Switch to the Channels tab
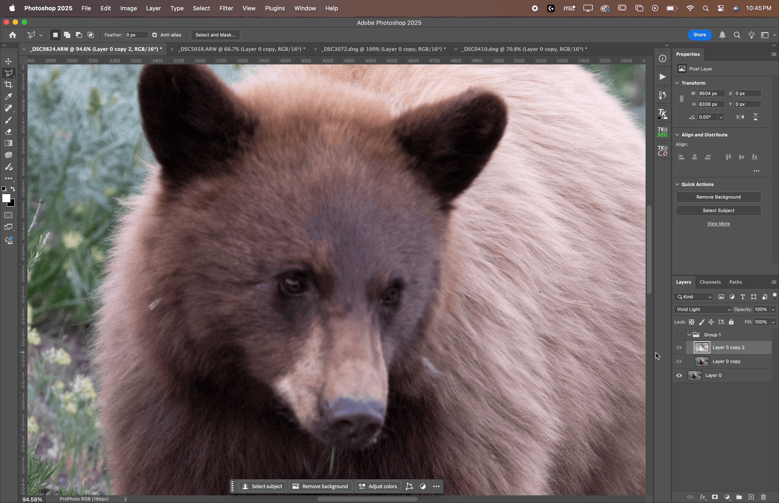 pyautogui.click(x=710, y=282)
